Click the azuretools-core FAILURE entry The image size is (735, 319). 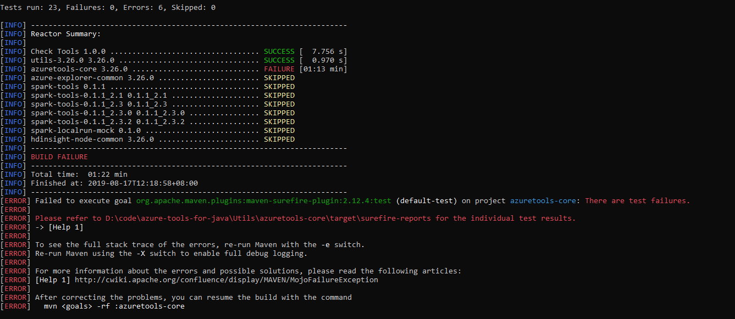click(x=165, y=69)
